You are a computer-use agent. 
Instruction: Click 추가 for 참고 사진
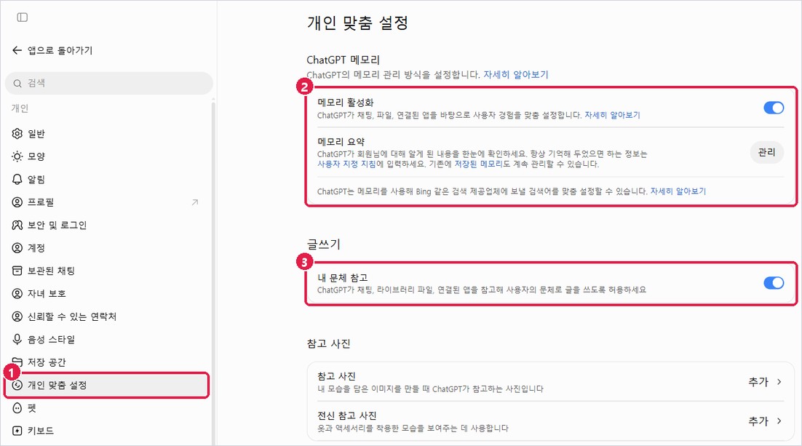click(758, 381)
